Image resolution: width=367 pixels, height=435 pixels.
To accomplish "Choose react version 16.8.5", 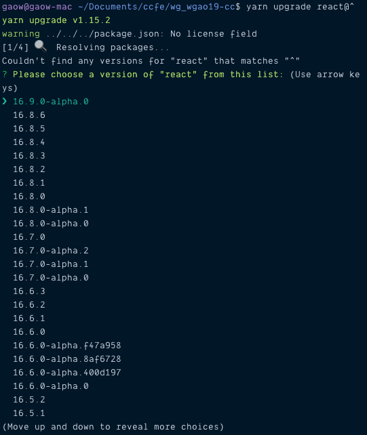I will pyautogui.click(x=29, y=129).
